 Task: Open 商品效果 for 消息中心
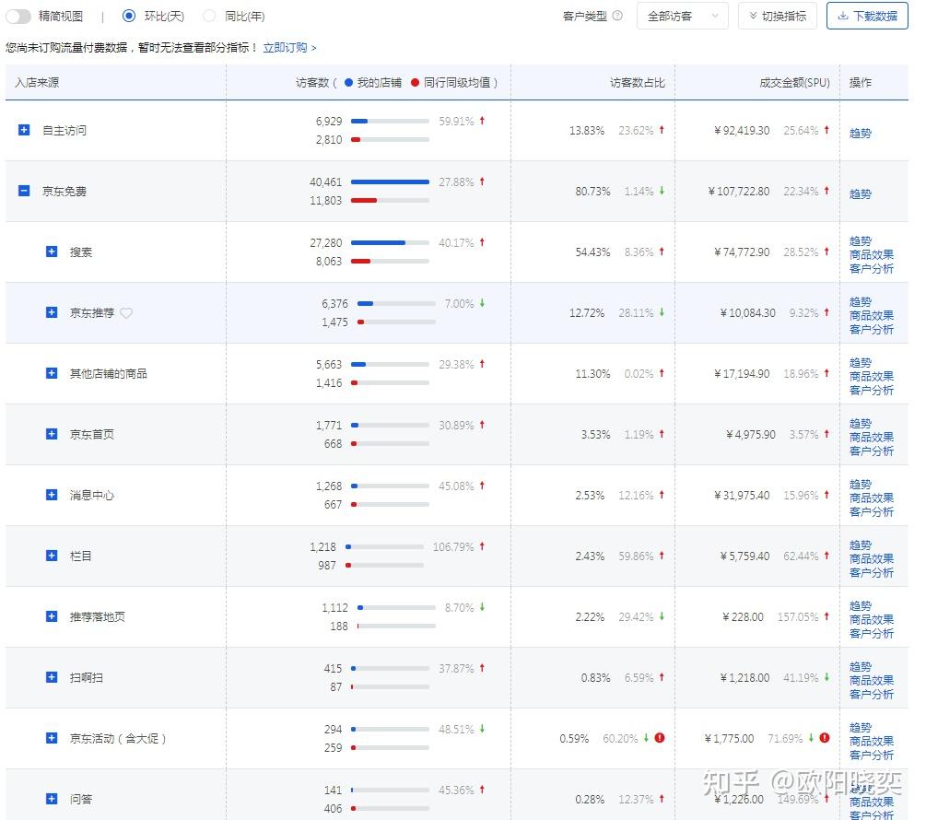[871, 498]
